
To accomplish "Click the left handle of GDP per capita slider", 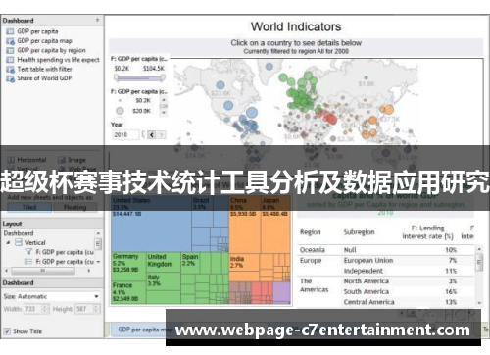I will pos(116,77).
